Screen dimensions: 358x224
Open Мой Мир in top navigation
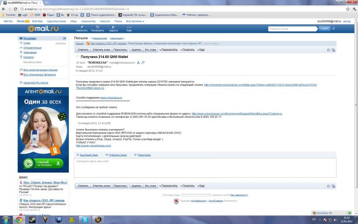pyautogui.click(x=37, y=21)
